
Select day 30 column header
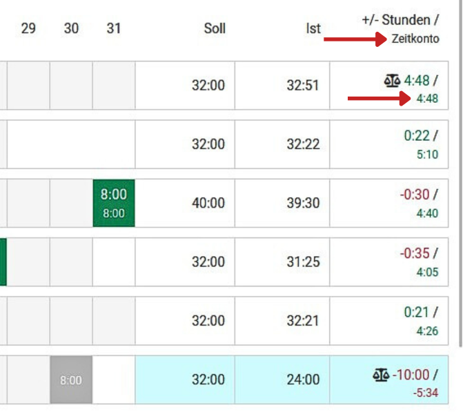pyautogui.click(x=71, y=29)
